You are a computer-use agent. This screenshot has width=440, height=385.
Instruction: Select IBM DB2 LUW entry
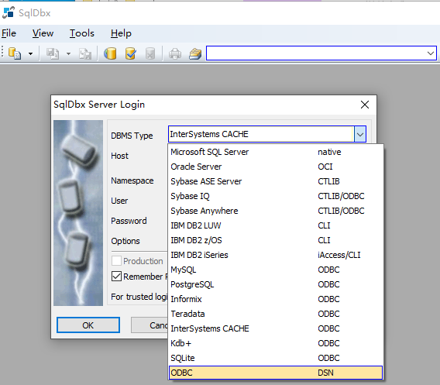276,225
